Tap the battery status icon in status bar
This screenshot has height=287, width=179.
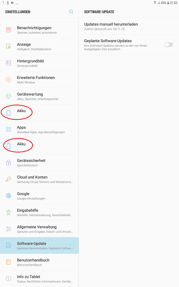pyautogui.click(x=168, y=3)
